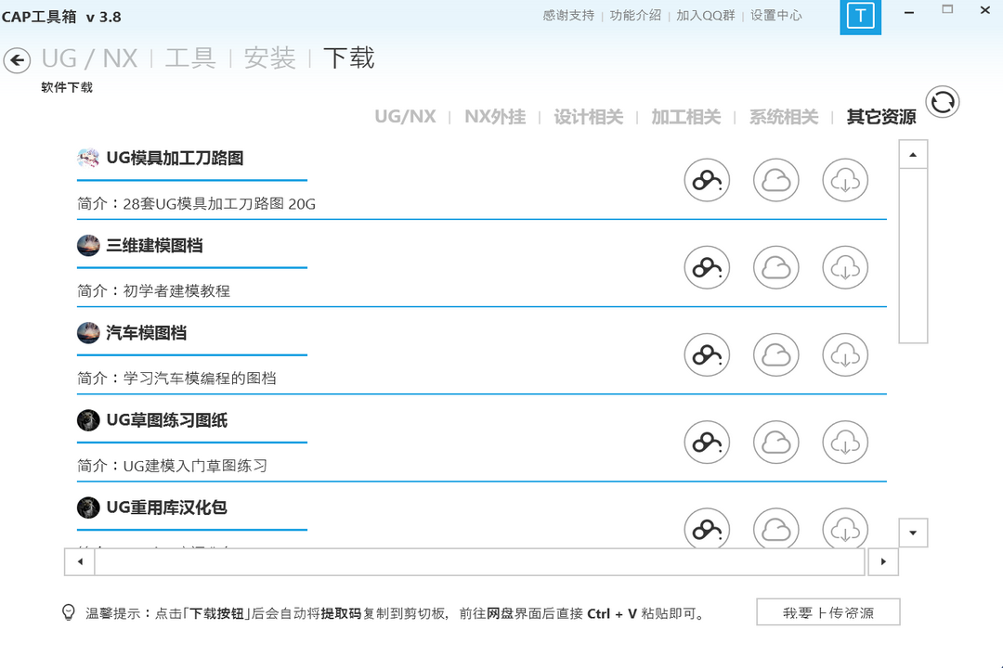Click the down arrow of the vertical scrollbar
Image resolution: width=1003 pixels, height=668 pixels.
913,533
